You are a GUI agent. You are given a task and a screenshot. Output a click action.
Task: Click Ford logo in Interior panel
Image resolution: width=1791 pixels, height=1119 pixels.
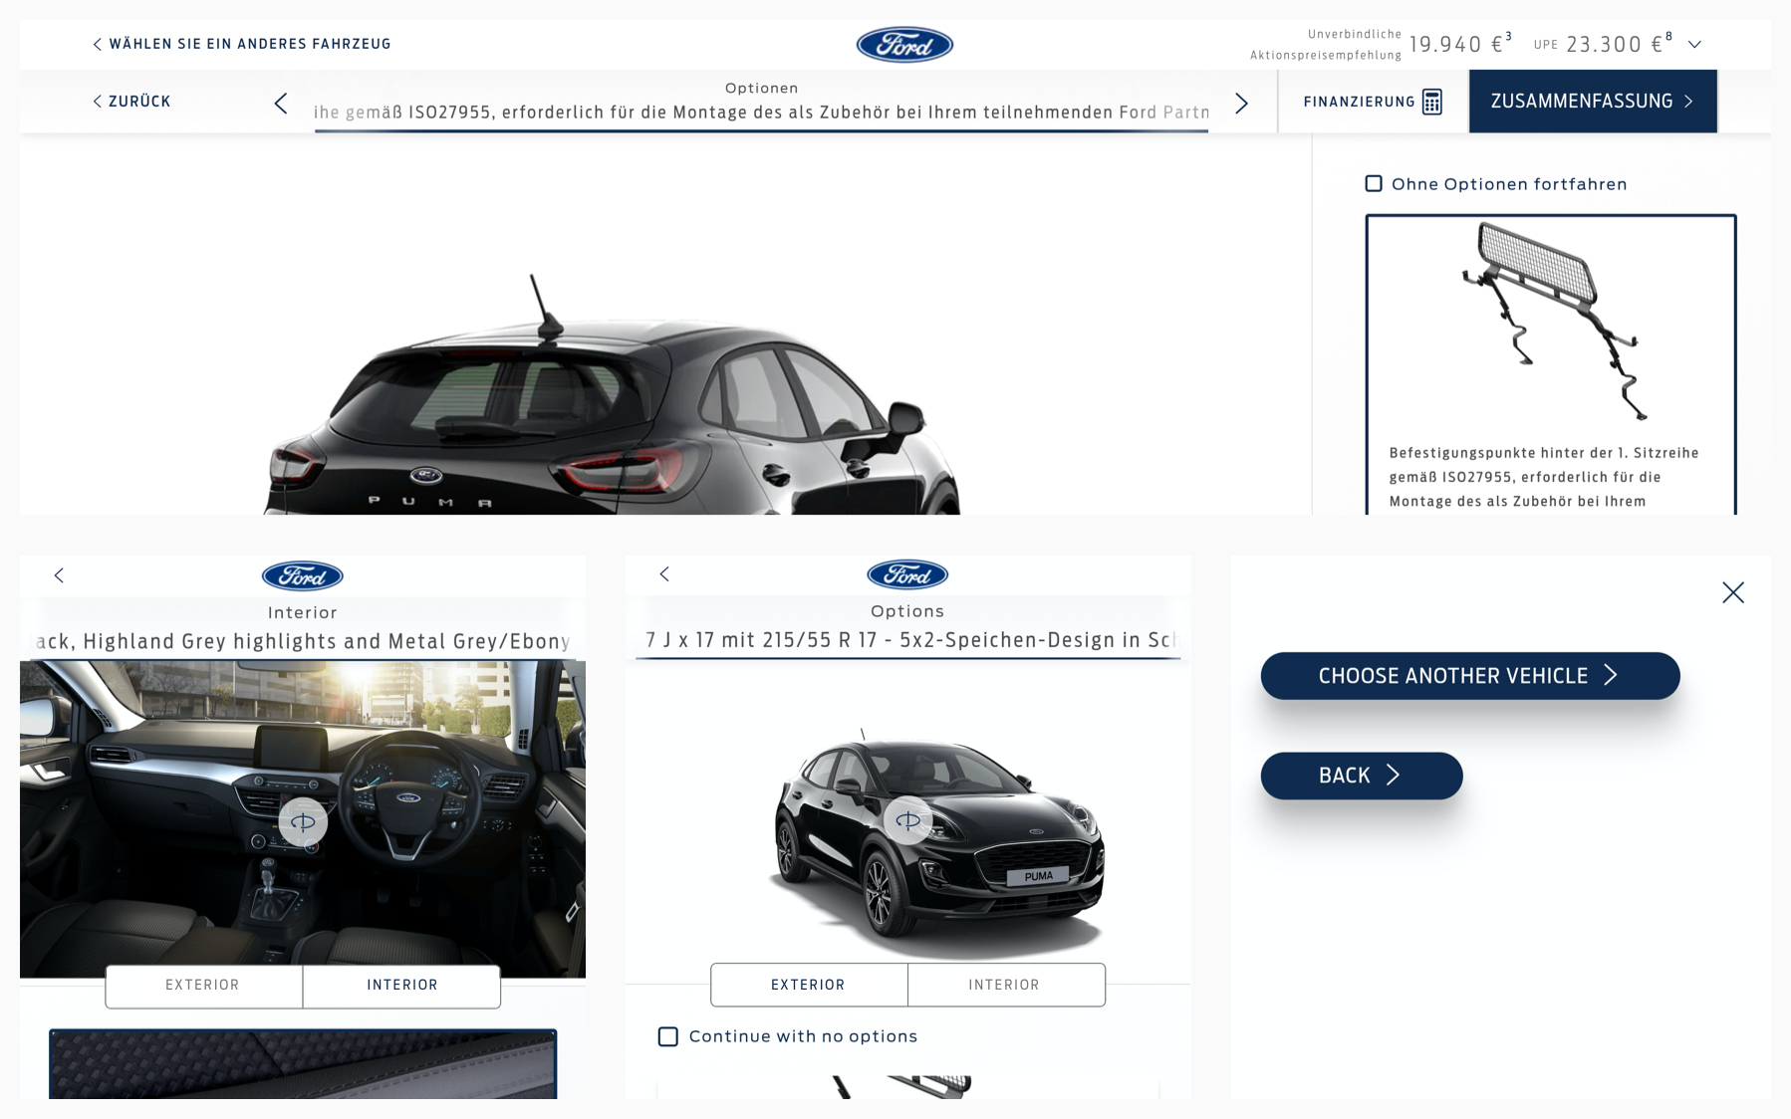[x=303, y=575]
